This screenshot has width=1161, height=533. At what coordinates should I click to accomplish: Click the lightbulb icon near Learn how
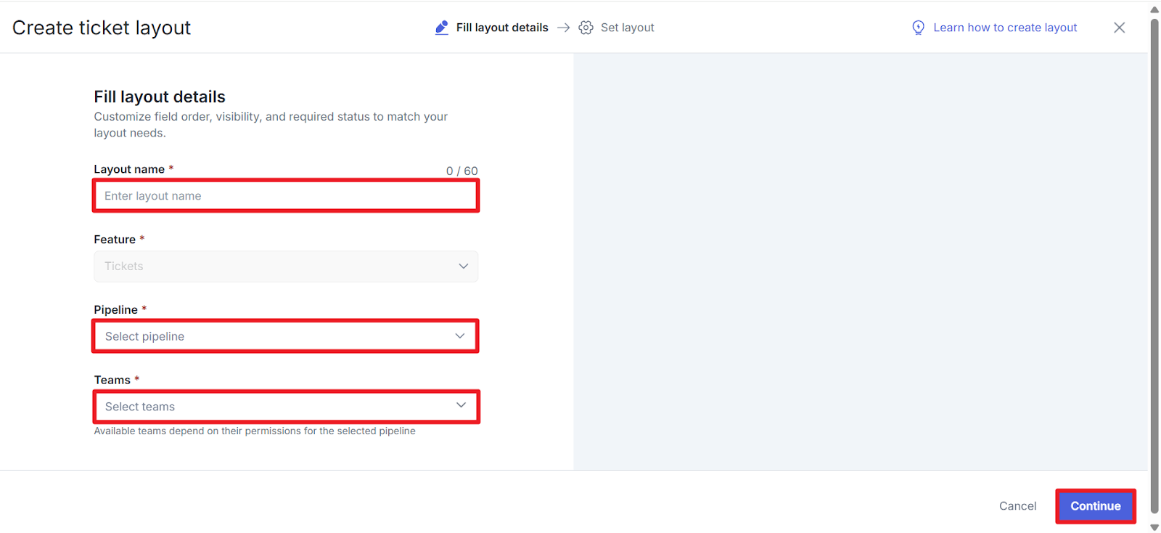click(918, 28)
